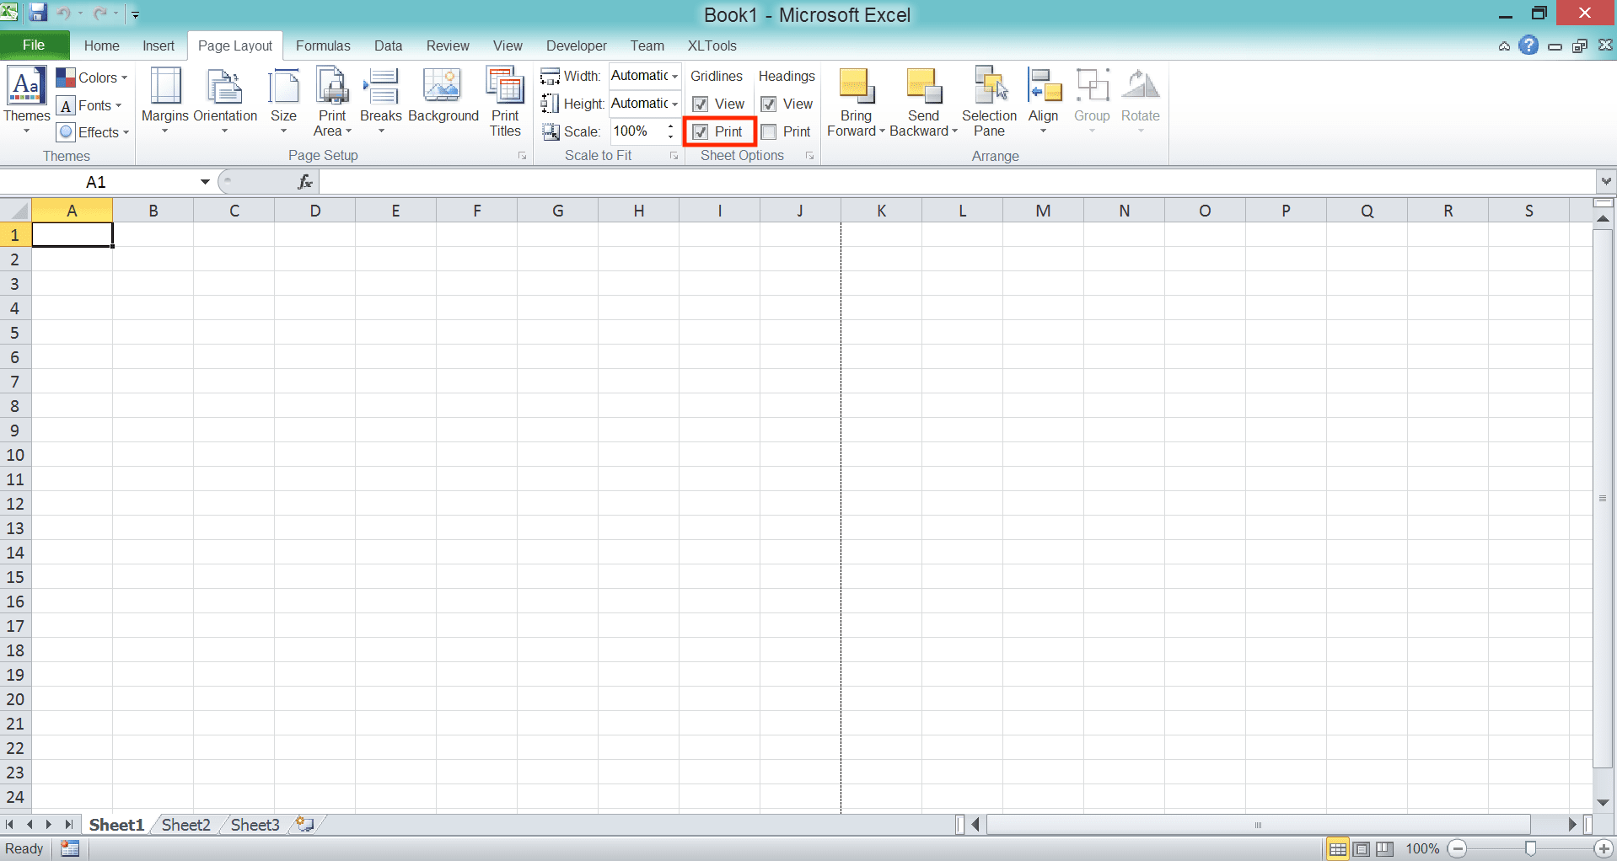Open the Margins options

[164, 101]
